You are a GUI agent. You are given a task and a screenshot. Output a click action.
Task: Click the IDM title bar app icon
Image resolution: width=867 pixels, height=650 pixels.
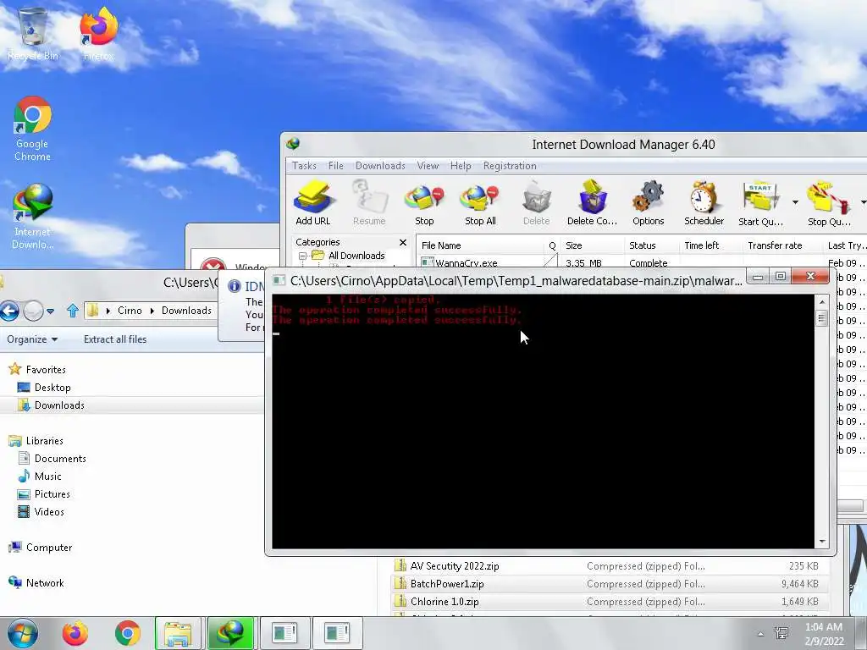293,144
